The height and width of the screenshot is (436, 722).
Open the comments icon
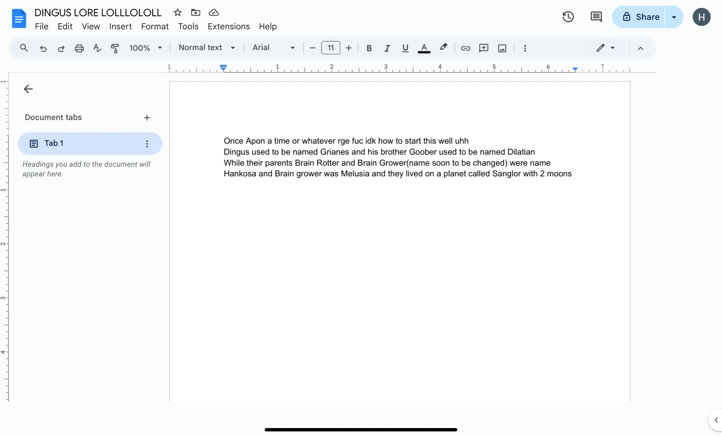click(596, 17)
